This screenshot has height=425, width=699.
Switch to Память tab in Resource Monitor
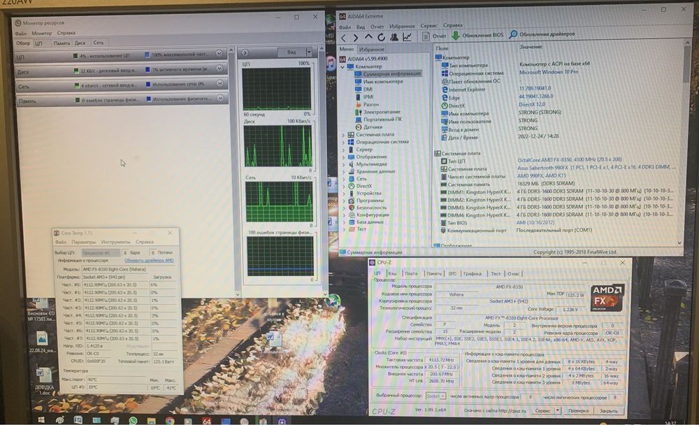pos(62,43)
